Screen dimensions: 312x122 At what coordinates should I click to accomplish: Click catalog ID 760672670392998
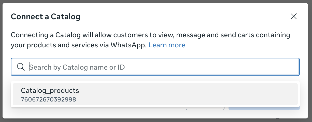(48, 99)
